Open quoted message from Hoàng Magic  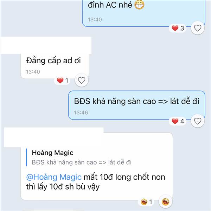(x=79, y=158)
